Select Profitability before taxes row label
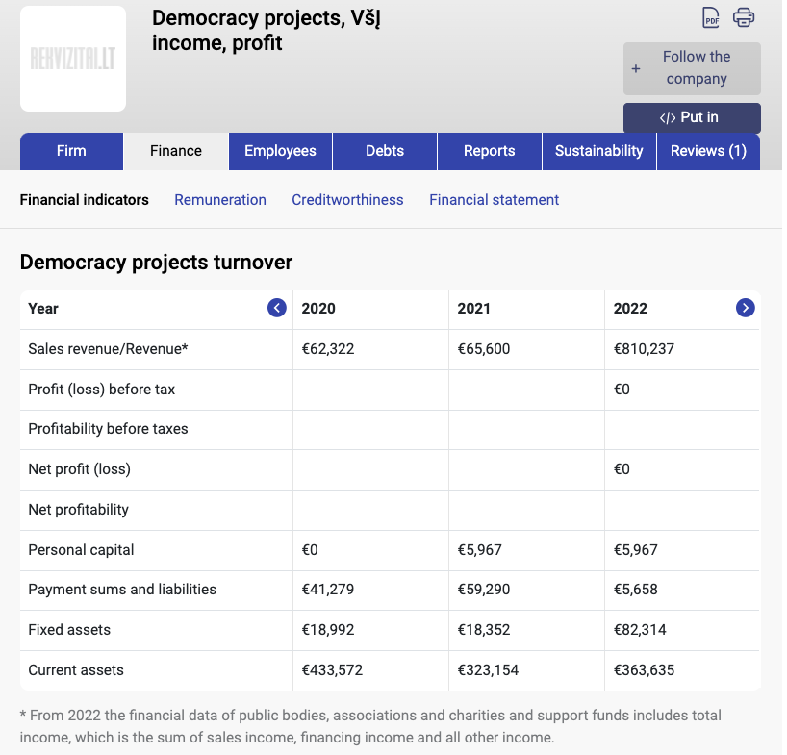 pos(108,429)
